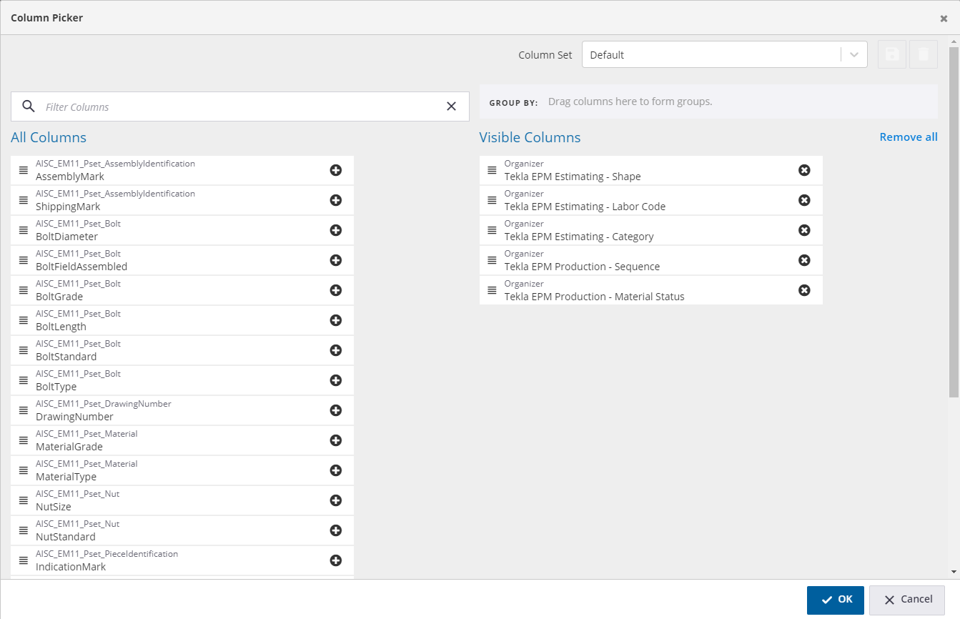Click the vertical scrollbar down arrow
Image resolution: width=960 pixels, height=619 pixels.
[x=954, y=572]
